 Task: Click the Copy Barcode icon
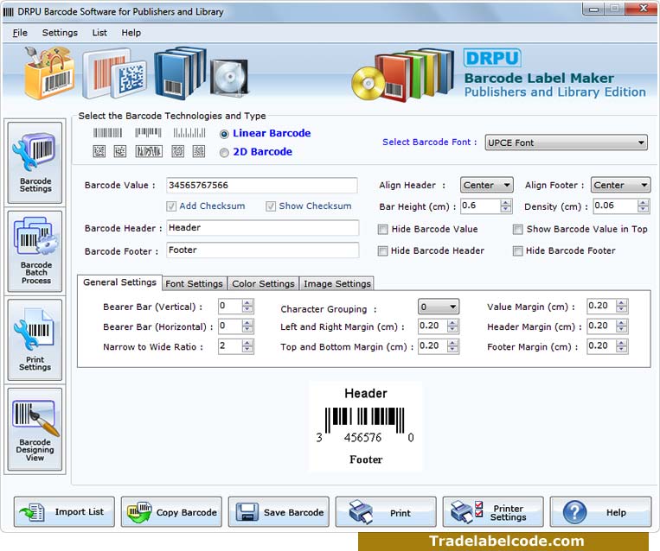click(x=139, y=512)
